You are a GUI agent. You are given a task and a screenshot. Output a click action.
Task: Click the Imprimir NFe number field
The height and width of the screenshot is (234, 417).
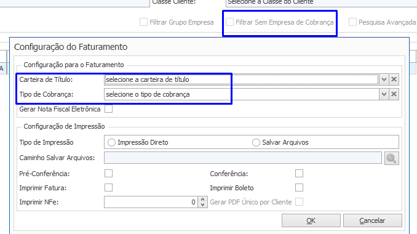click(151, 202)
